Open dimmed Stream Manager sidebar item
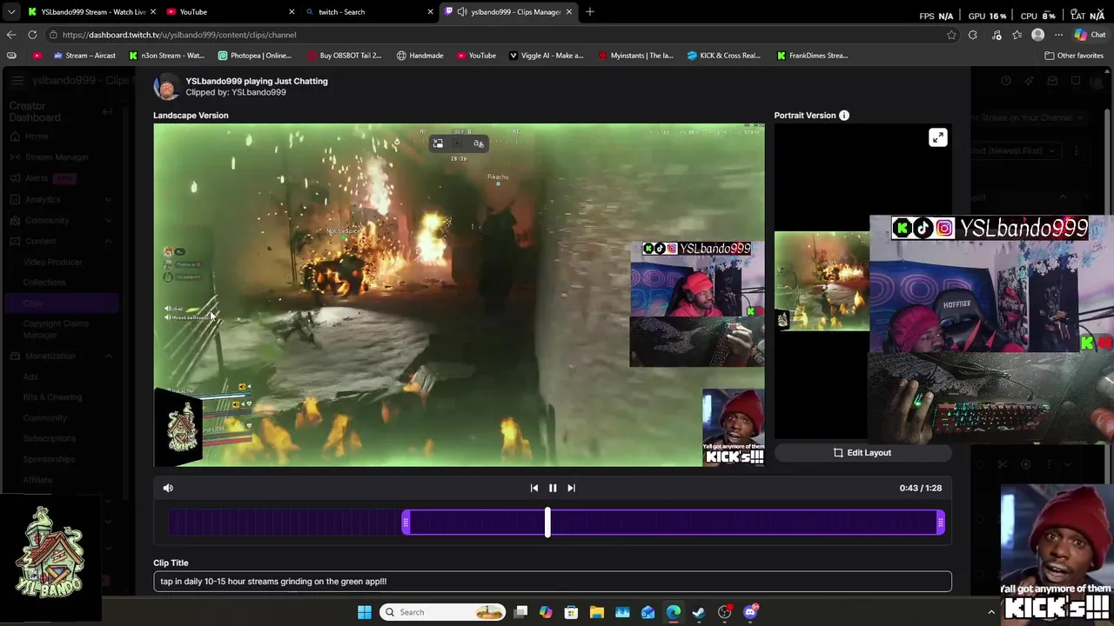Viewport: 1114px width, 626px height. click(x=57, y=157)
